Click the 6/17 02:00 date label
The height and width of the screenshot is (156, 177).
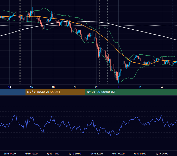pyautogui.click(x=140, y=153)
